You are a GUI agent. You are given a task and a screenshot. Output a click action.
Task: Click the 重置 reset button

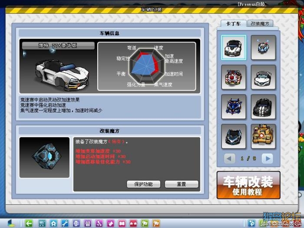coord(182,184)
